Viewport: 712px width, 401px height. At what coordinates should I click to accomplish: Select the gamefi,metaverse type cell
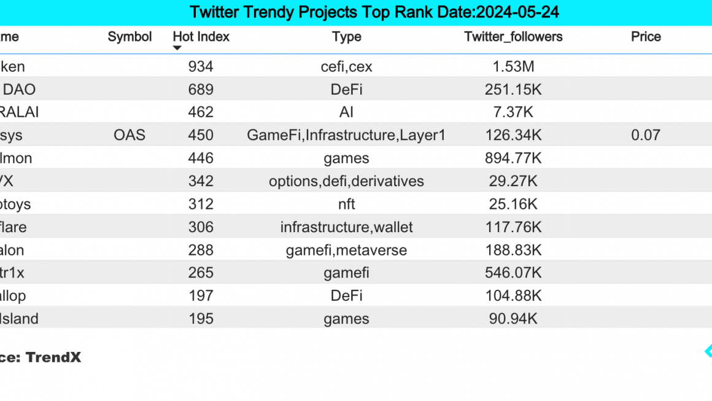(x=346, y=250)
